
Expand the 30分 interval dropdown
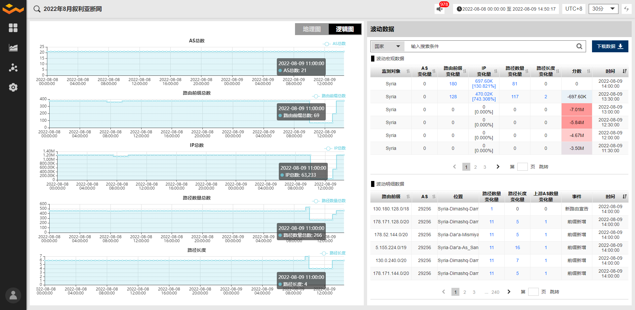pyautogui.click(x=603, y=9)
